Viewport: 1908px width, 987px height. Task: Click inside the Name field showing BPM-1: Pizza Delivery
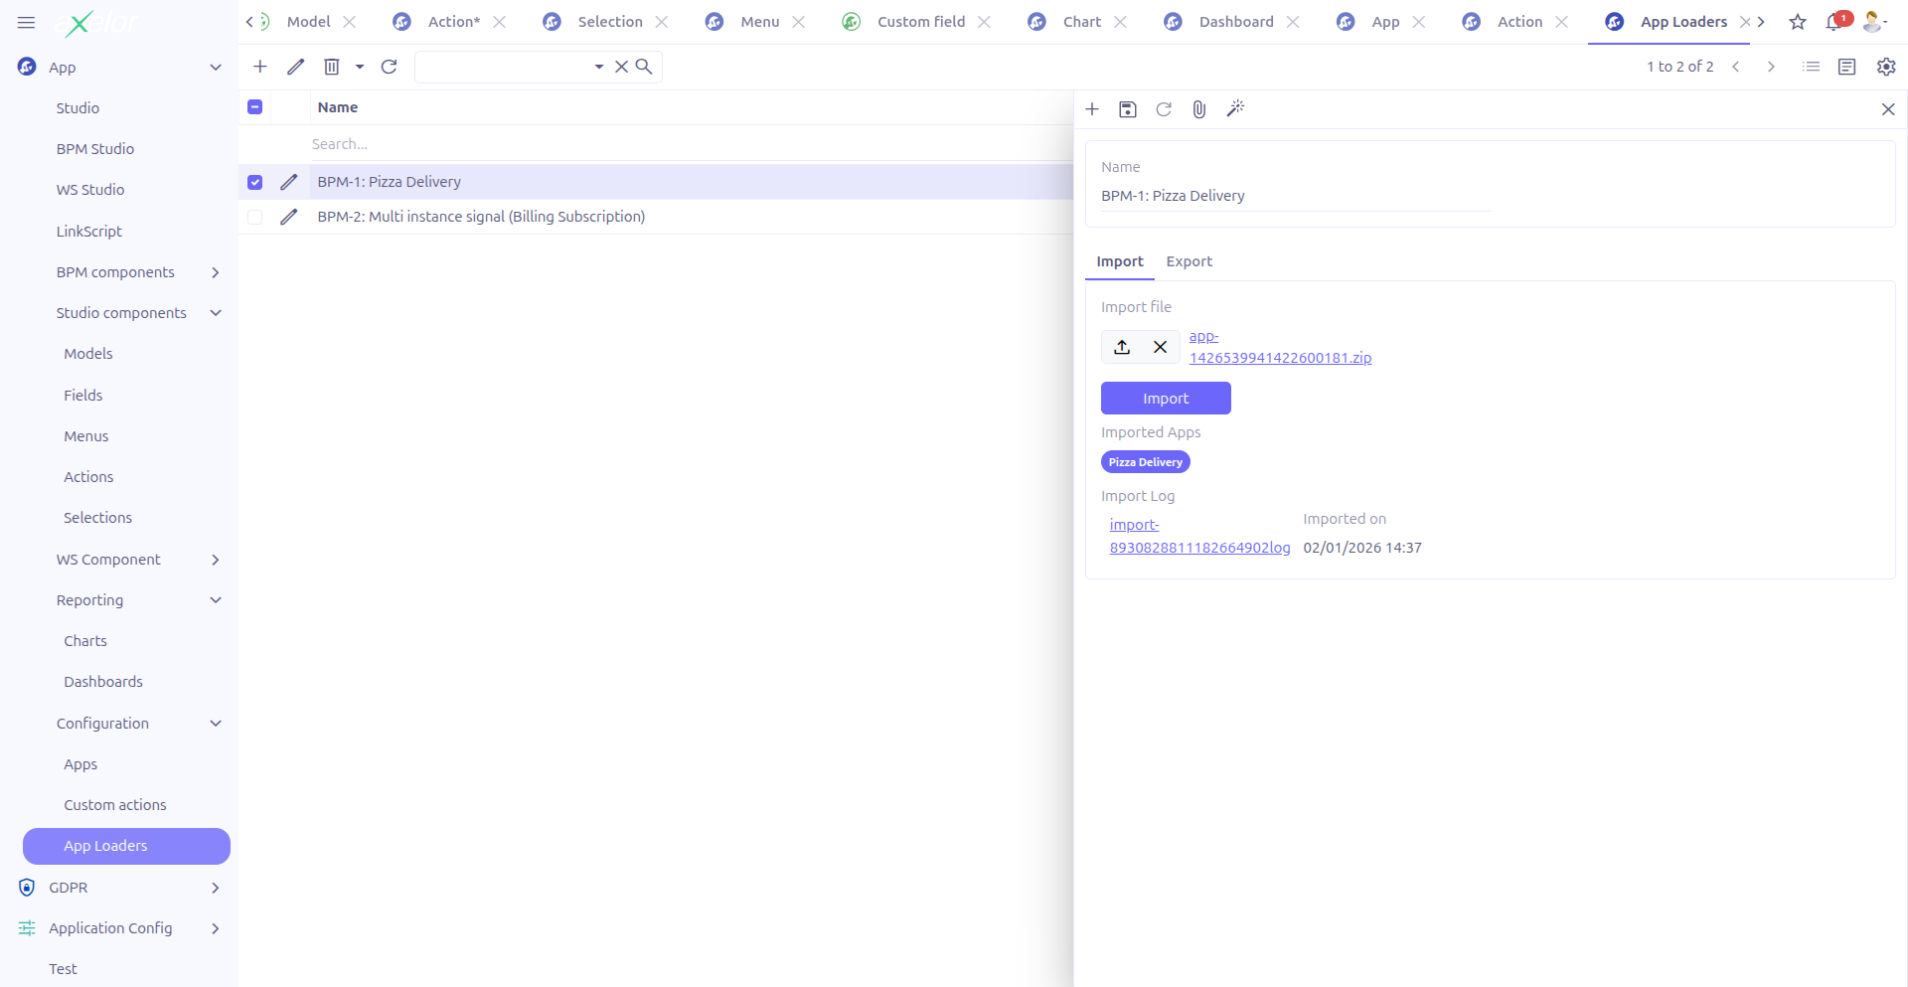(1292, 196)
